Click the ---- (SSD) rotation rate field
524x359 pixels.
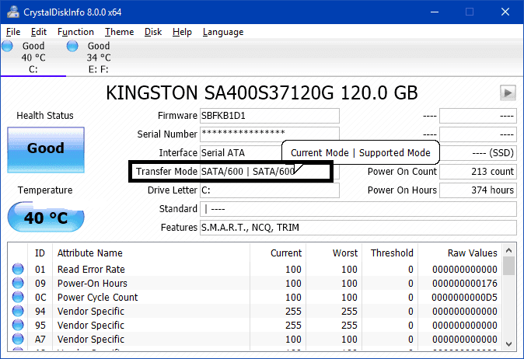pos(478,153)
